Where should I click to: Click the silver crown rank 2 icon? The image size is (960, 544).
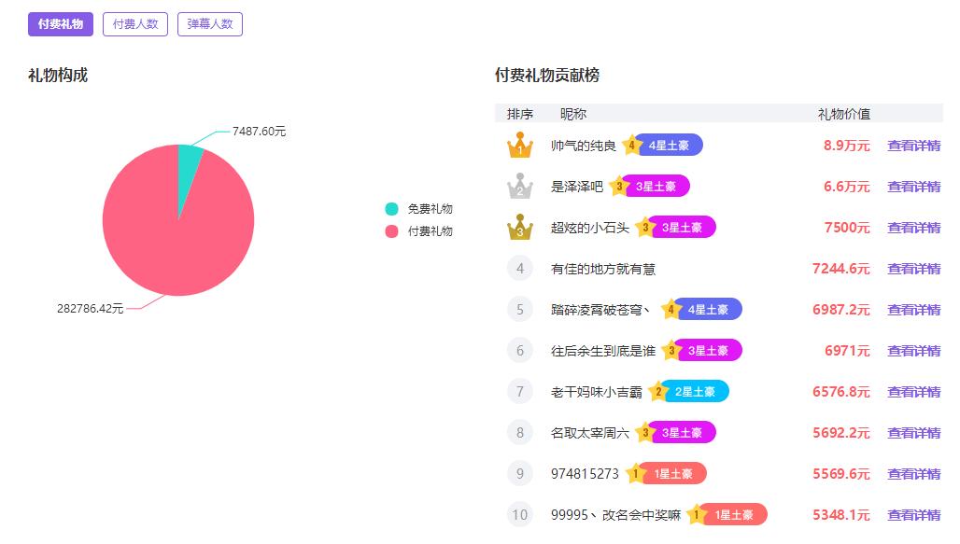click(x=519, y=187)
